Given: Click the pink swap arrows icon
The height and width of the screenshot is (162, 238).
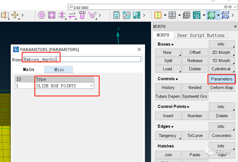Looking at the screenshot, I should 72,15.
